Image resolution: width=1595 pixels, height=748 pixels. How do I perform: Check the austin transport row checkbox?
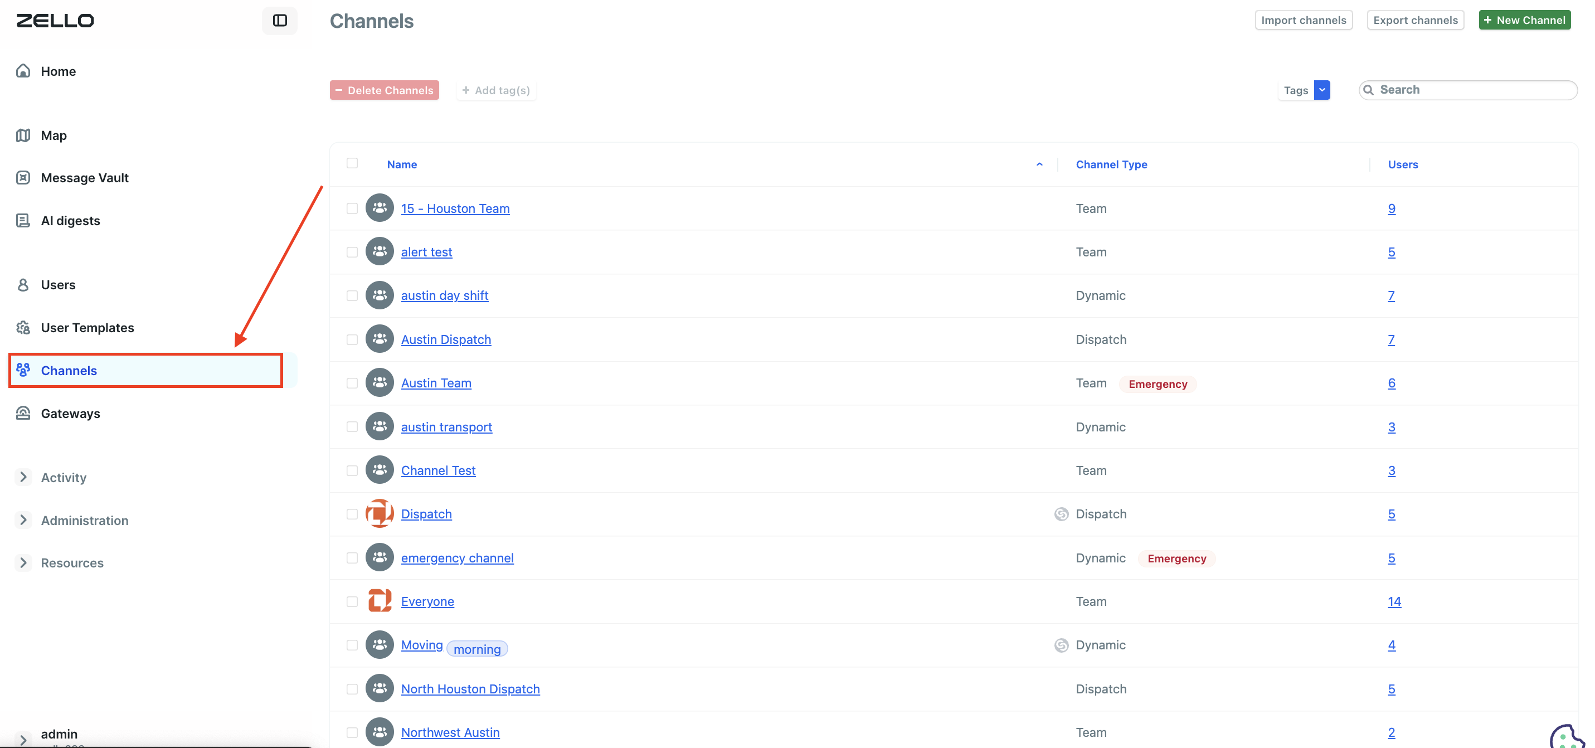pos(352,426)
